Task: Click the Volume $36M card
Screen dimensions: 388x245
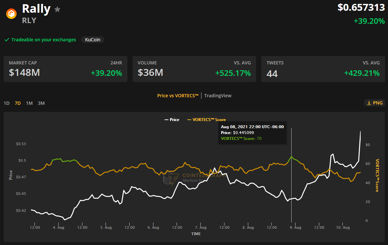Action: point(194,69)
